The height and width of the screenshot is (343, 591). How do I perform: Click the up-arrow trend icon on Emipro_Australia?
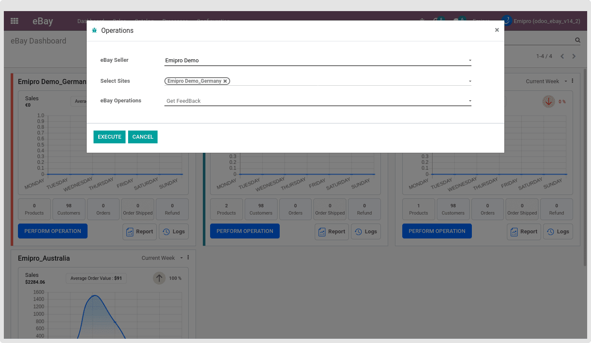point(159,278)
